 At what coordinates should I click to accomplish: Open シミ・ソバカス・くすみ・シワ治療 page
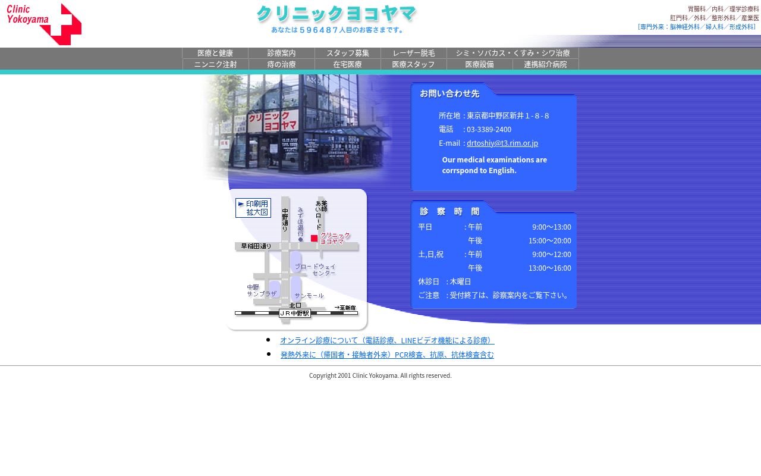point(512,53)
